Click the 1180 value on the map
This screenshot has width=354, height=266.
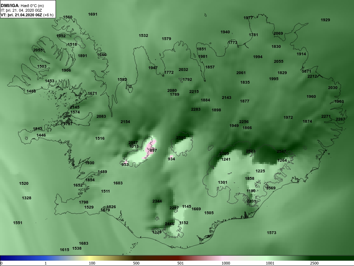[251, 191]
